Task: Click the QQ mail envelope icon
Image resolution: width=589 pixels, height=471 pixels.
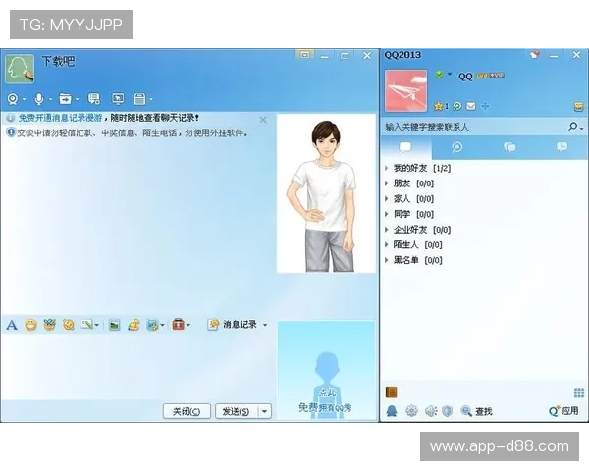Action: pyautogui.click(x=471, y=106)
